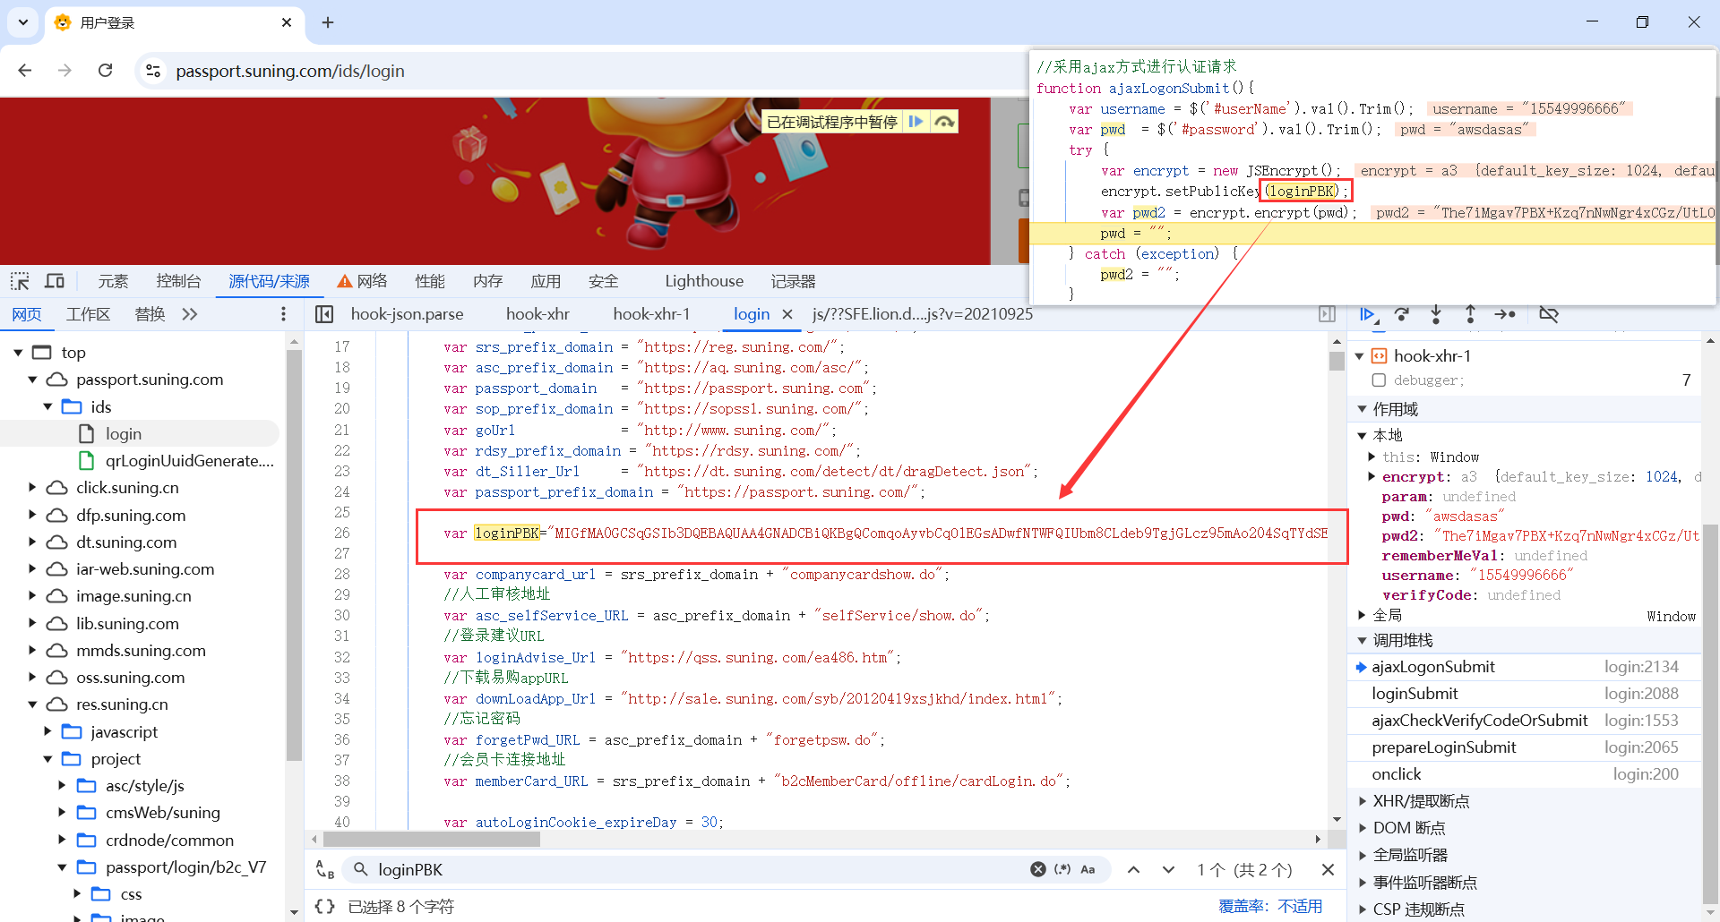This screenshot has height=922, width=1720.
Task: Step into next function call
Action: coord(1436,314)
